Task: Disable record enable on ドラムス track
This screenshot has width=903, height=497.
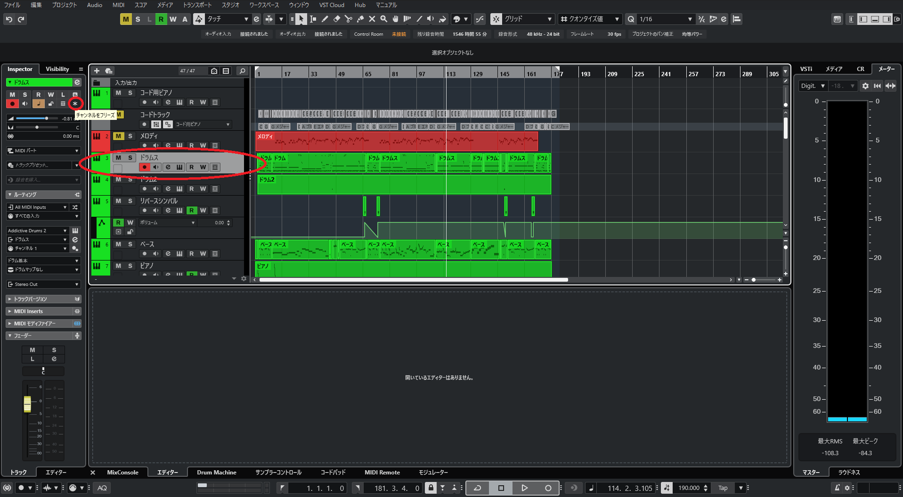Action: coord(145,167)
